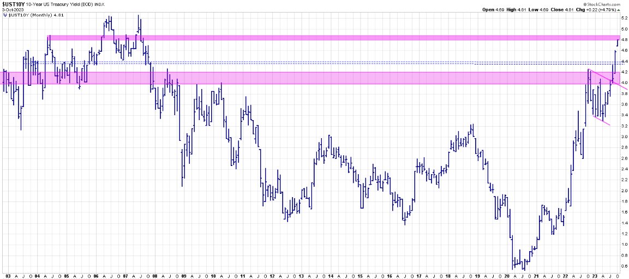629x279 pixels.
Task: Click the 17 year label on the x-axis
Action: [419, 276]
